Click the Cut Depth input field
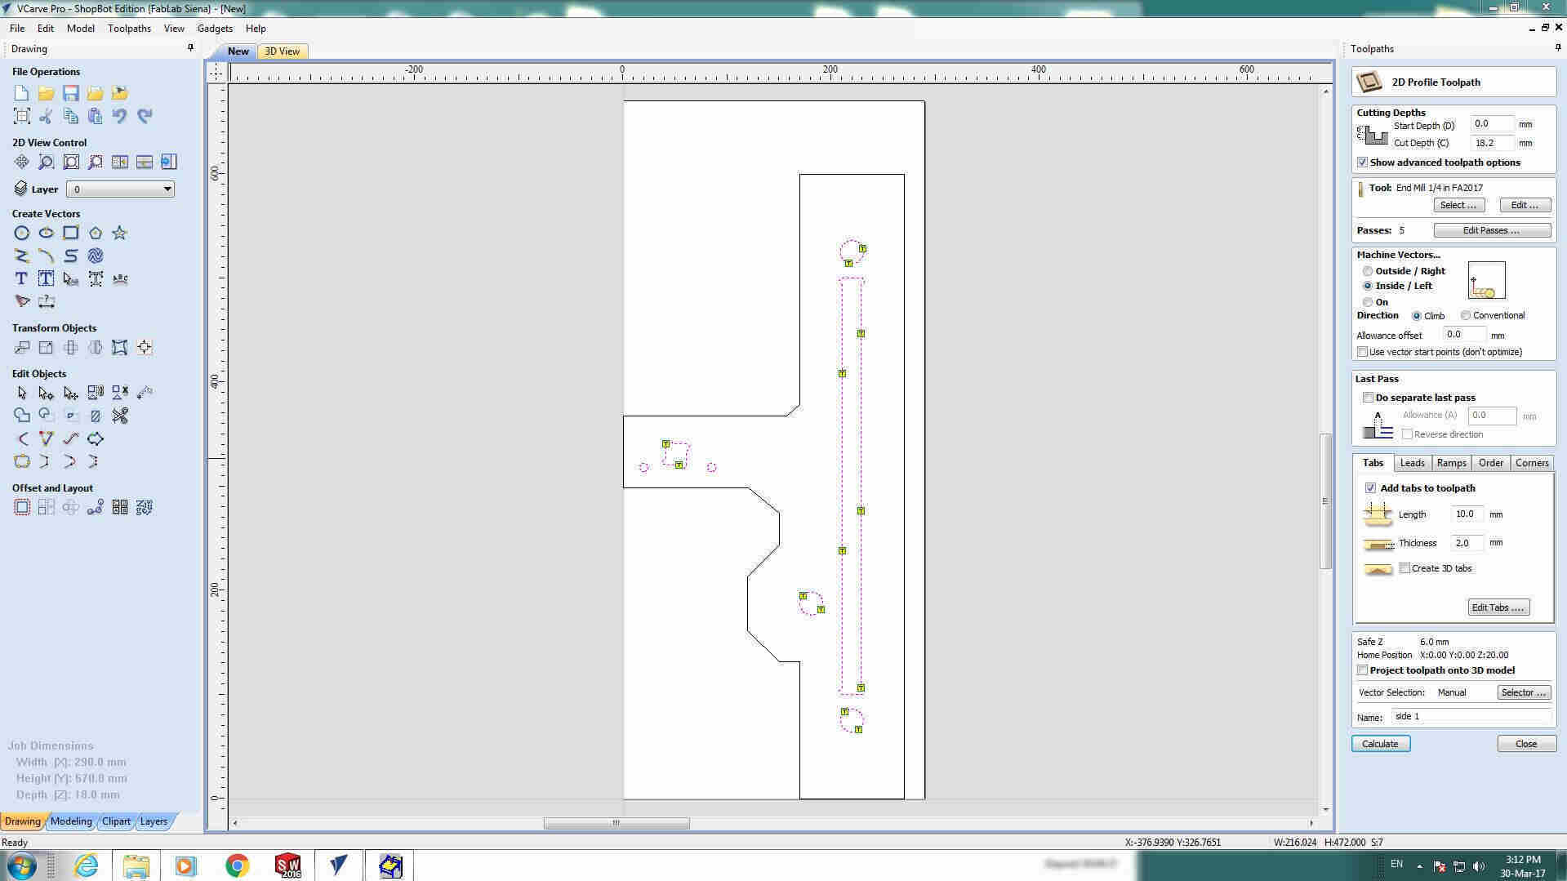Image resolution: width=1567 pixels, height=881 pixels. (x=1492, y=143)
